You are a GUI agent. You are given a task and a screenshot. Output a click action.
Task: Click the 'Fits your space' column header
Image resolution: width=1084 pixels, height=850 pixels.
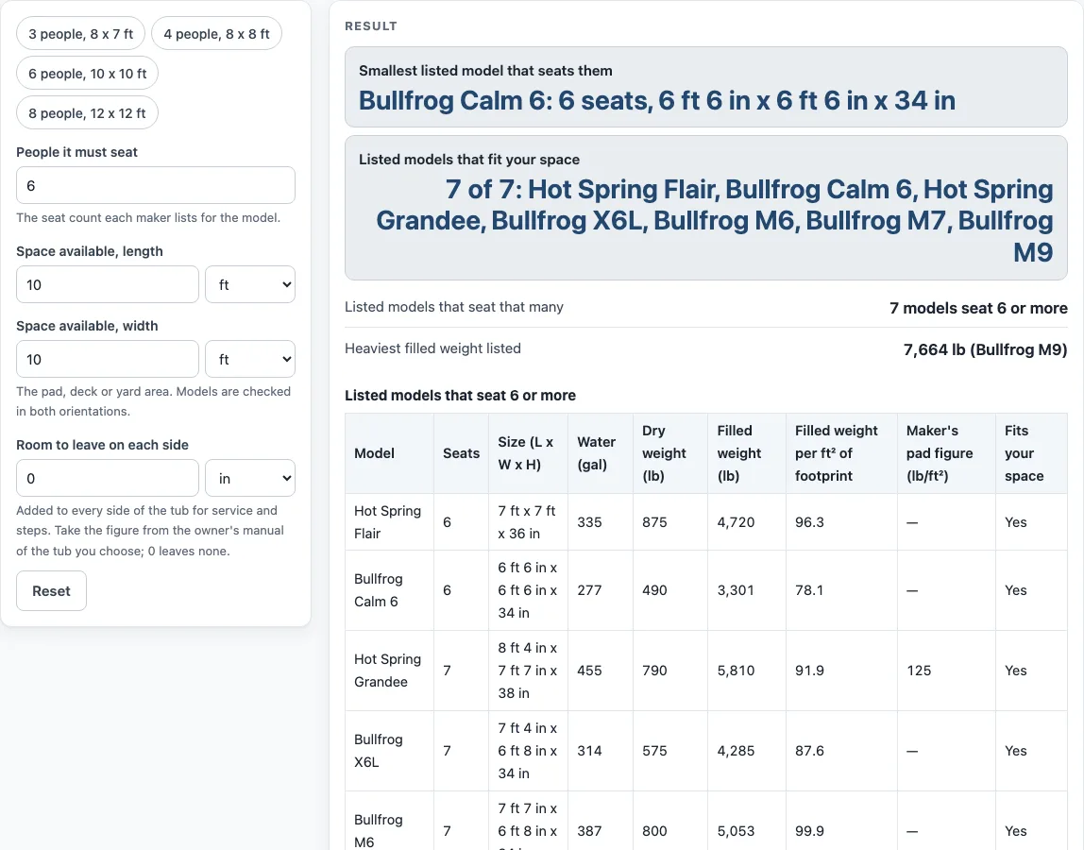[1031, 453]
